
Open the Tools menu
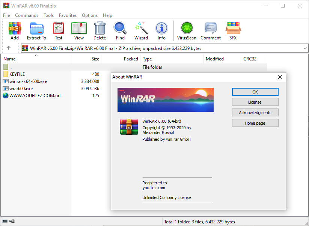pyautogui.click(x=49, y=15)
